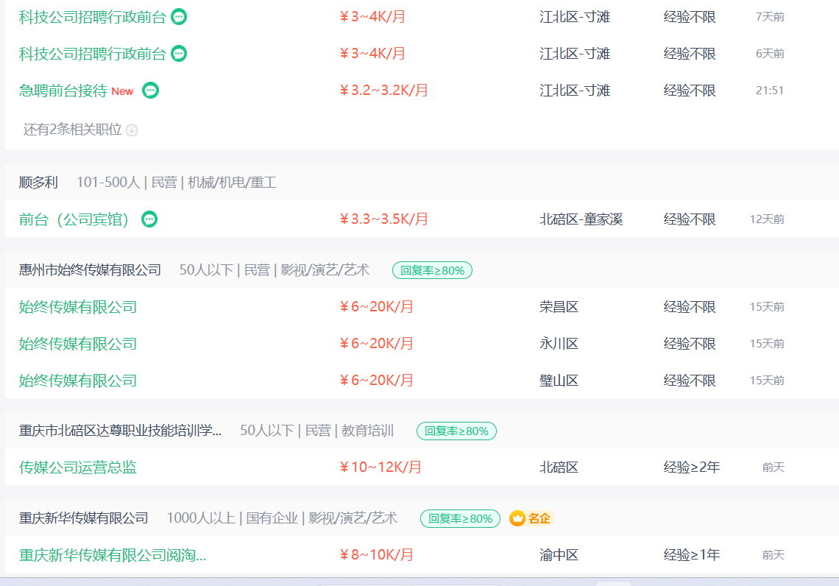Screen dimensions: 839x586
Task: Open 科技公司招聘行政前台 job posted 6天前
Action: coord(93,54)
